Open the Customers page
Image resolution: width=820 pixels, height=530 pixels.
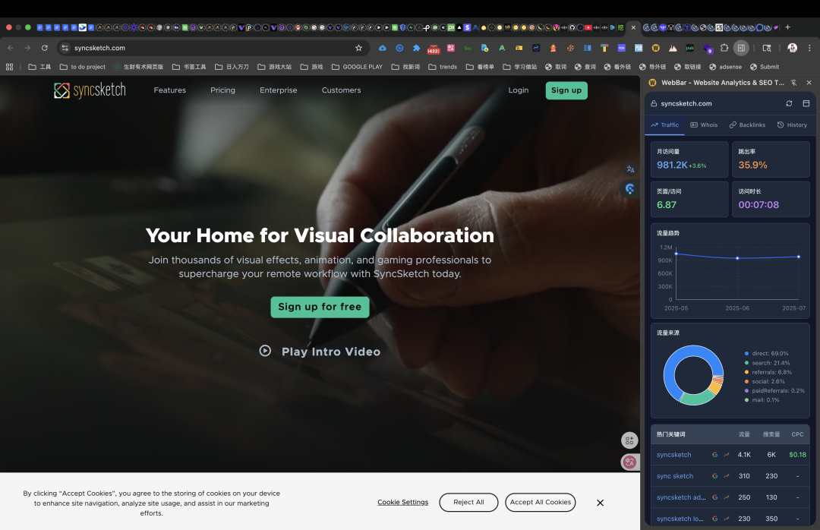341,90
